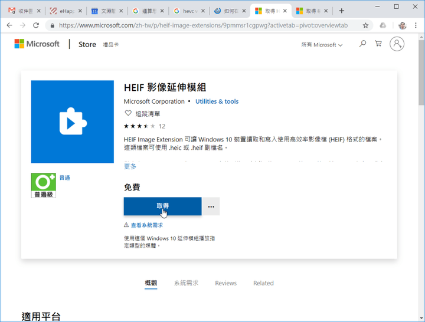Bookmark page with star icon

coord(365,25)
